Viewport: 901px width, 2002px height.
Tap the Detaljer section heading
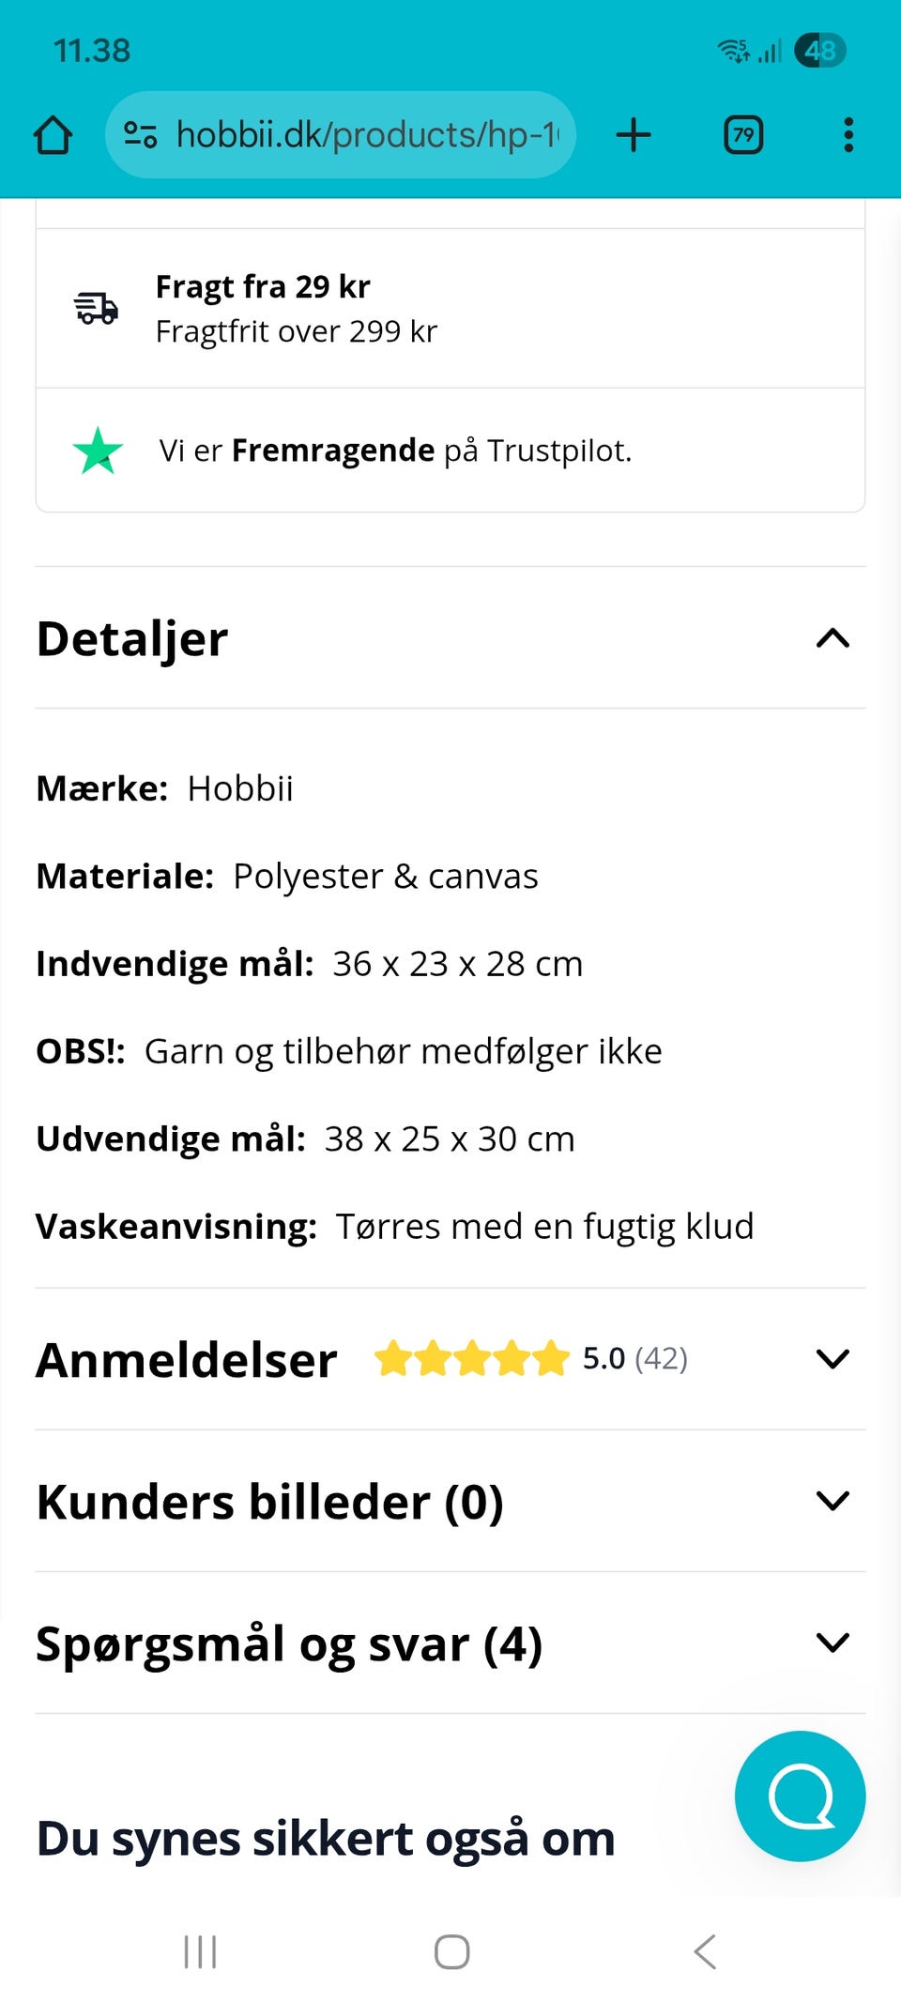[132, 639]
